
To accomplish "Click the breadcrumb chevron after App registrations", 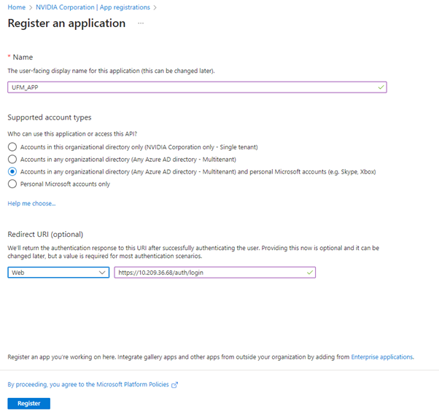I will coord(155,7).
